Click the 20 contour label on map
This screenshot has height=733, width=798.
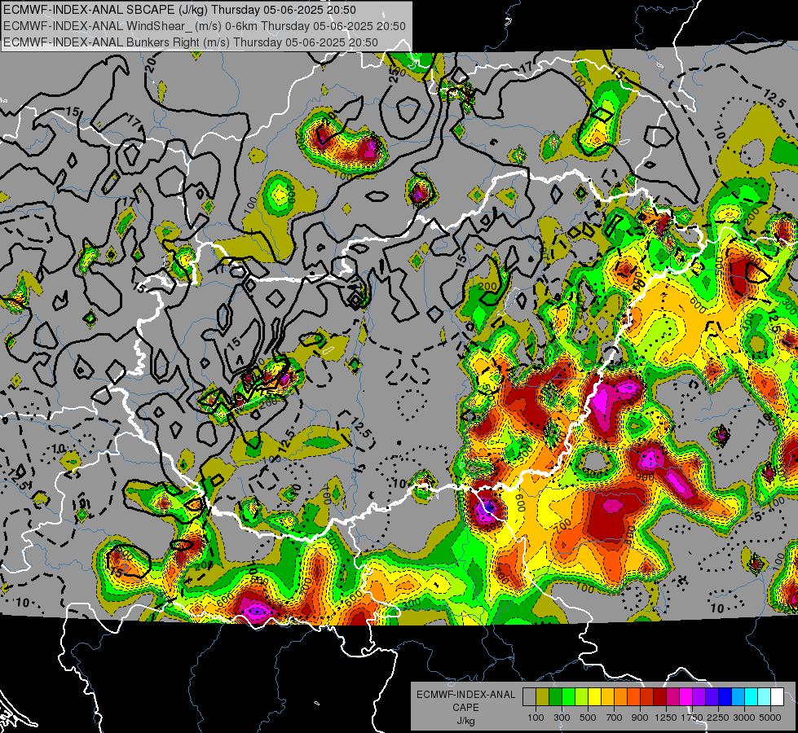151,65
